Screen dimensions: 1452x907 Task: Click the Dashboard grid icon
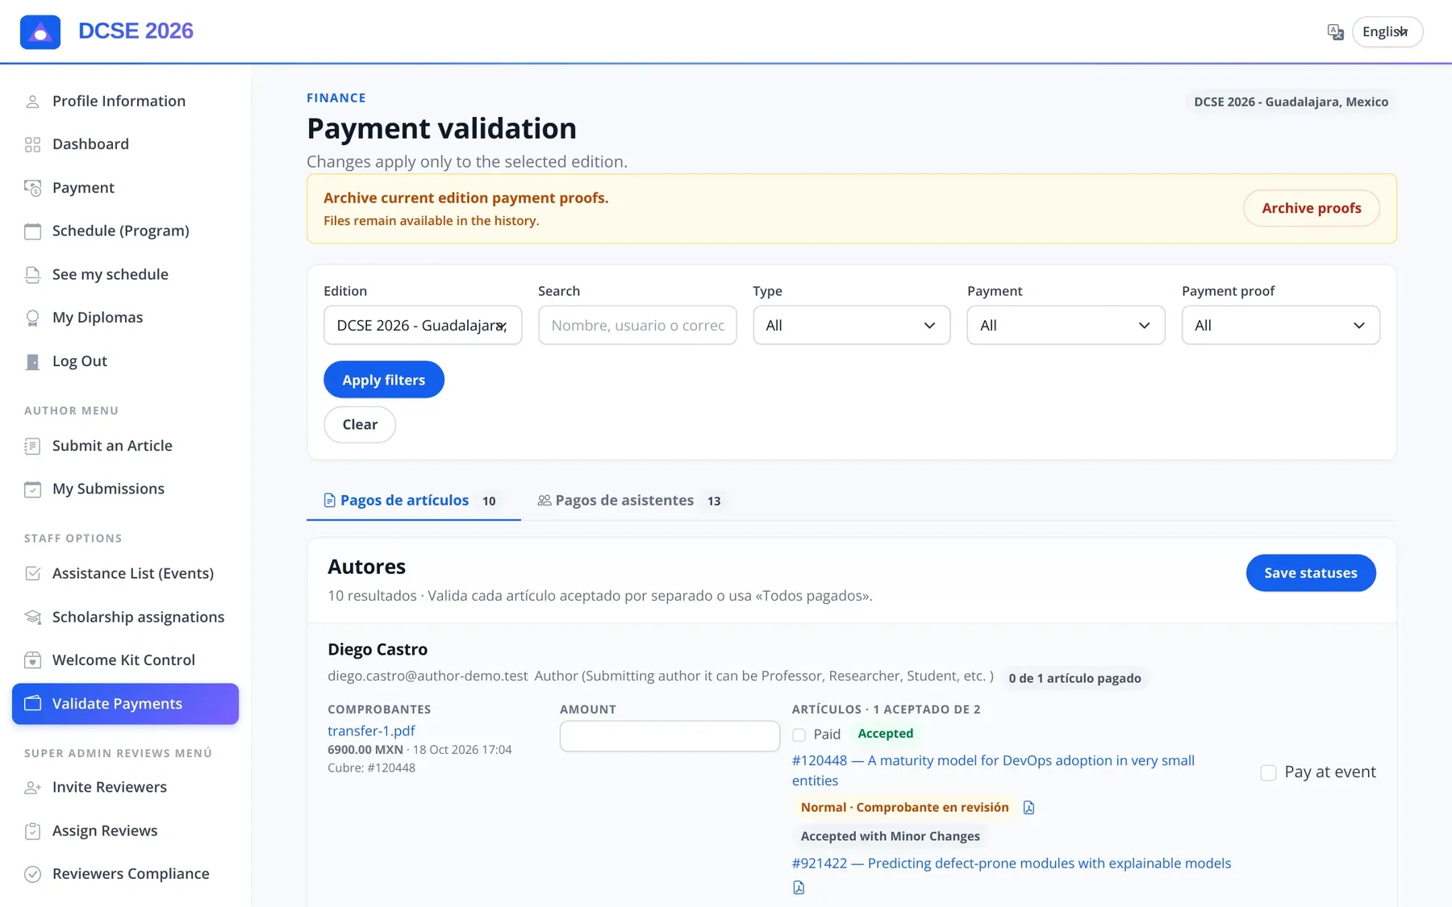pyautogui.click(x=32, y=144)
